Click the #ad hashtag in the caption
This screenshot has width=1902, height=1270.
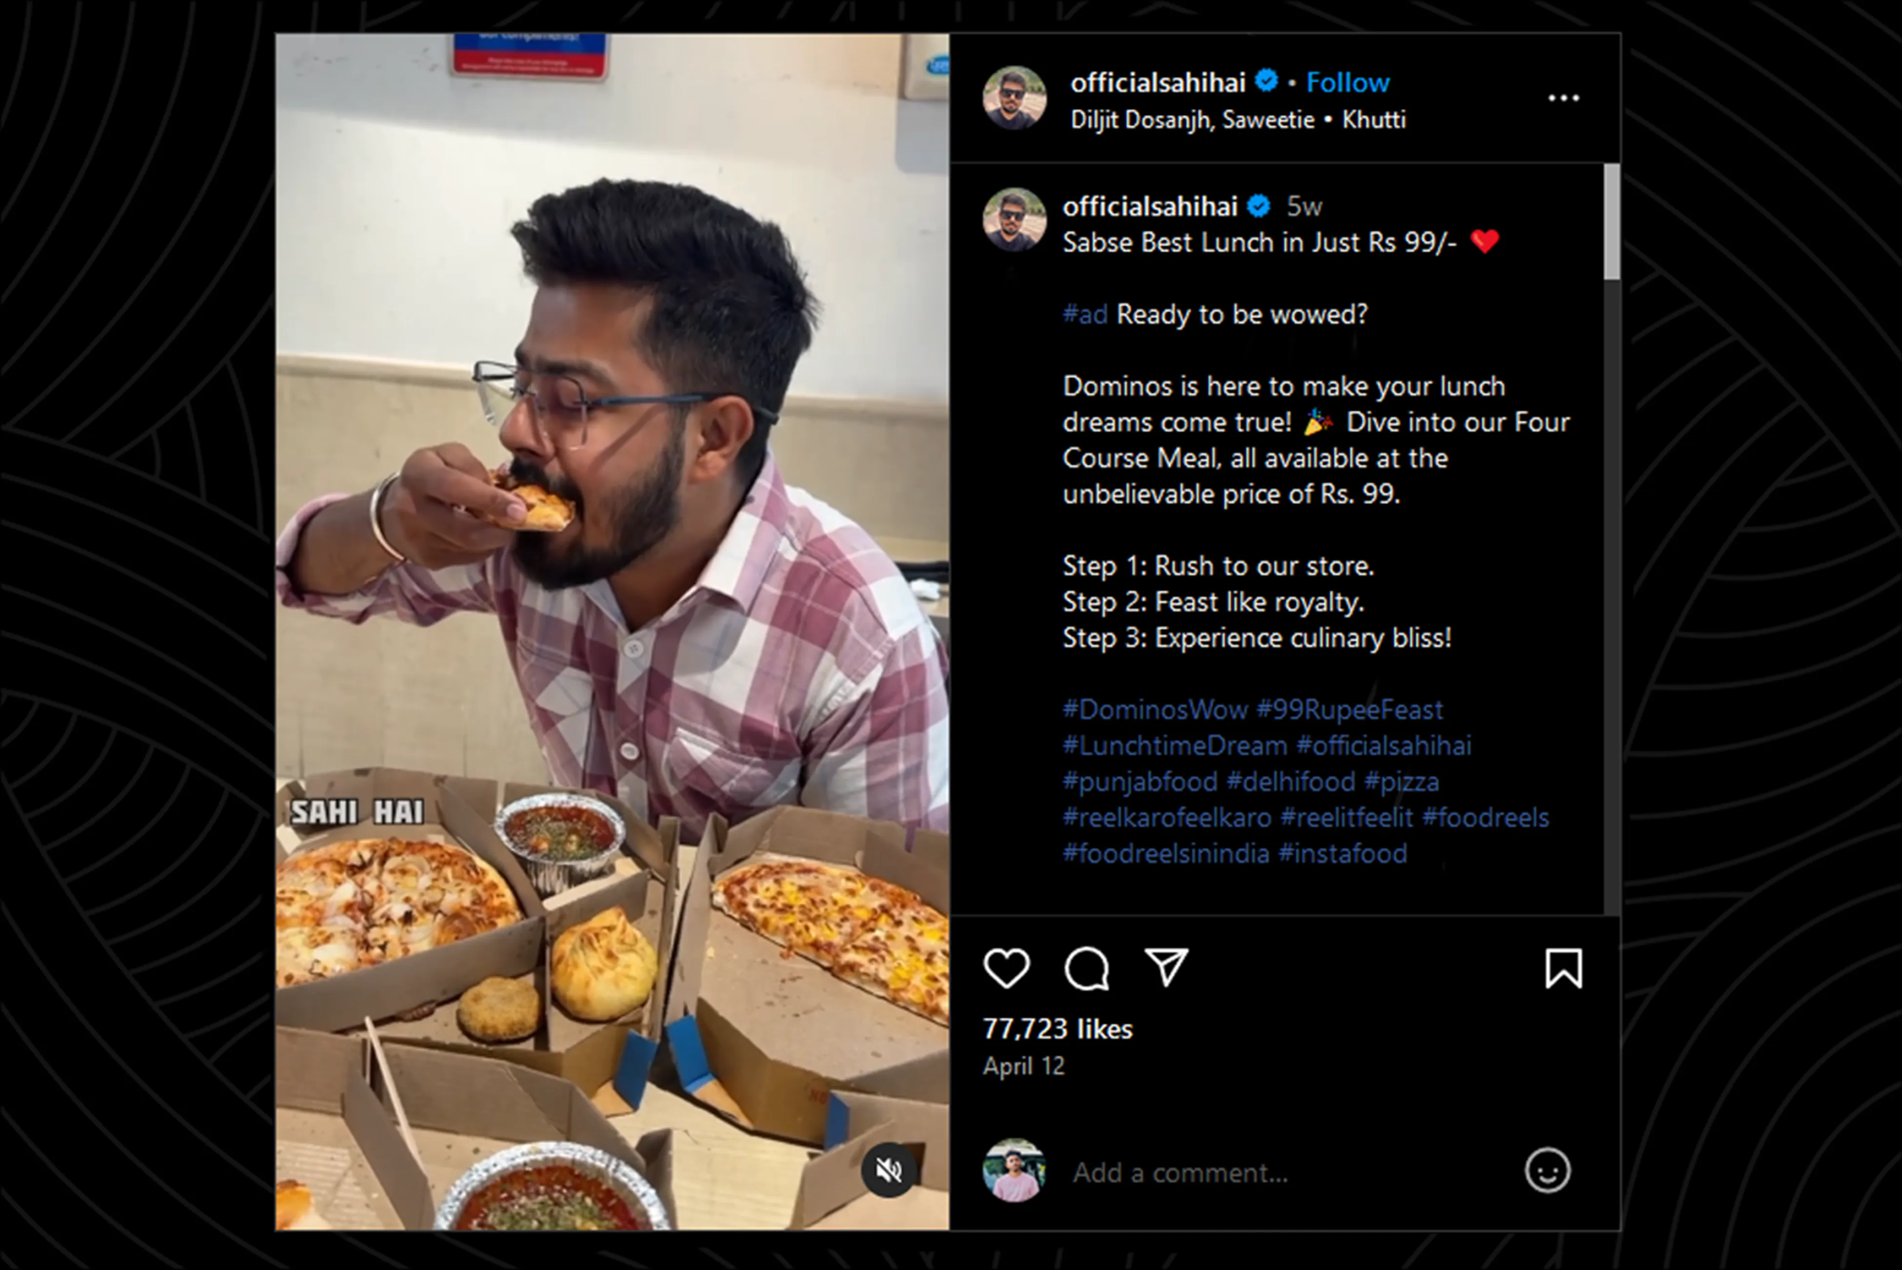tap(1084, 314)
